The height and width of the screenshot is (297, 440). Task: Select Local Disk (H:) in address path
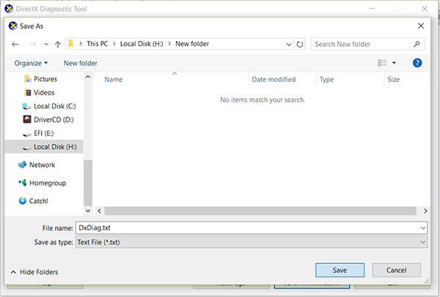[142, 44]
